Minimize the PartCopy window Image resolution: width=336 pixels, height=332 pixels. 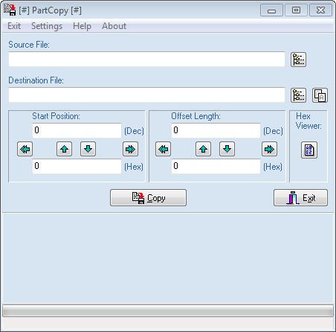(x=271, y=10)
